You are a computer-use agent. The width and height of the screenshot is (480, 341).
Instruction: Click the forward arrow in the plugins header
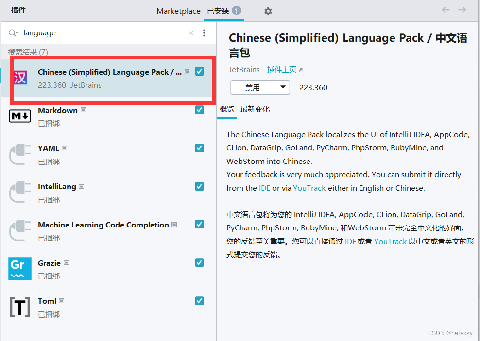[462, 10]
